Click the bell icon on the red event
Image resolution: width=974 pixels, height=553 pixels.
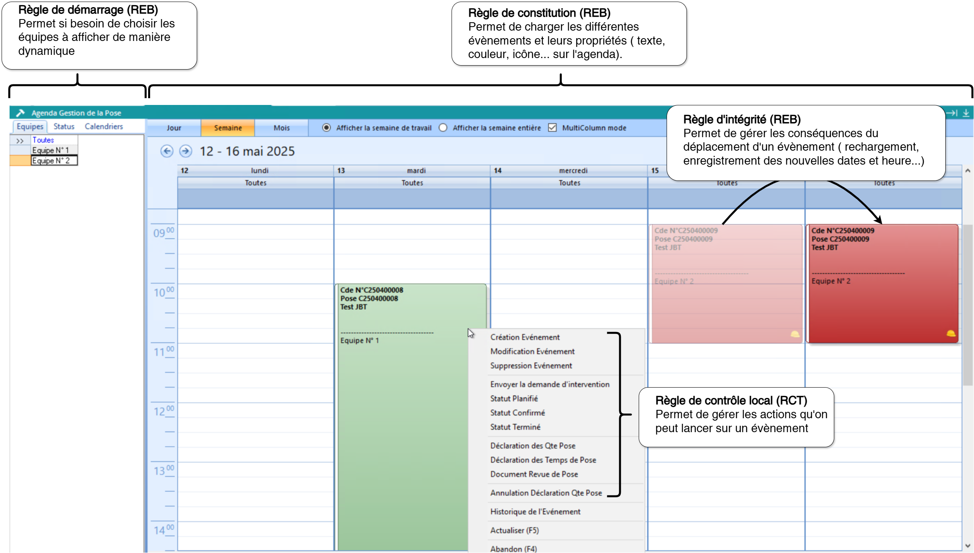[x=952, y=334]
